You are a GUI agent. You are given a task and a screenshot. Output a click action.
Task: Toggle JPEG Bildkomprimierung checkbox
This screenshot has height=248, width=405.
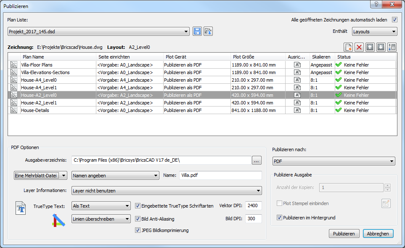pos(138,230)
